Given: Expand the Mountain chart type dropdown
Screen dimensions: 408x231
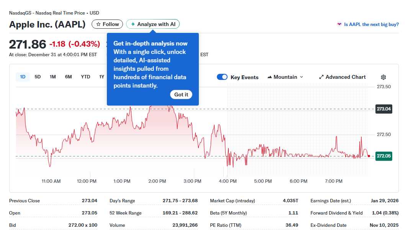Looking at the screenshot, I should click(x=285, y=77).
